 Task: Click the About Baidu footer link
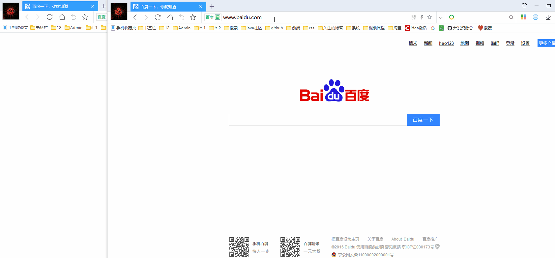click(x=403, y=239)
